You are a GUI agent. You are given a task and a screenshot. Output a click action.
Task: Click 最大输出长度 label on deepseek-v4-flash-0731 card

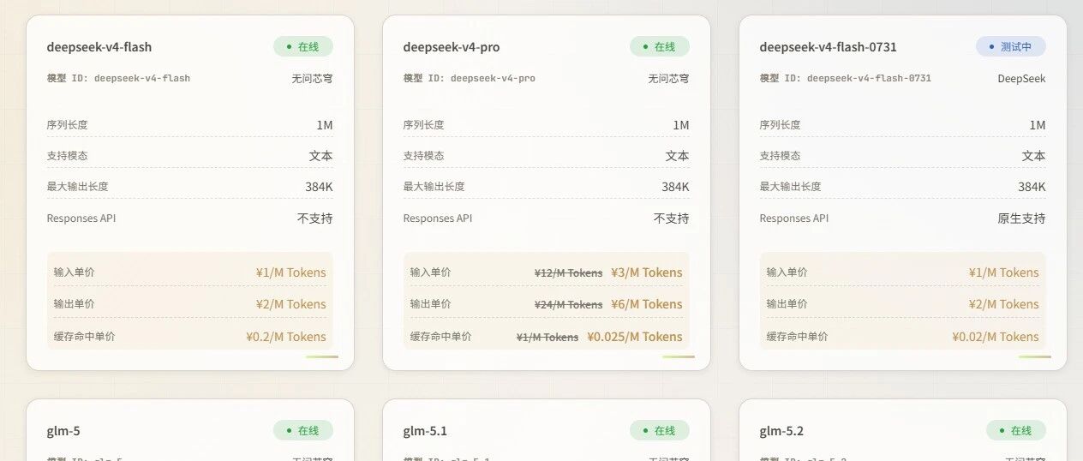pyautogui.click(x=791, y=187)
